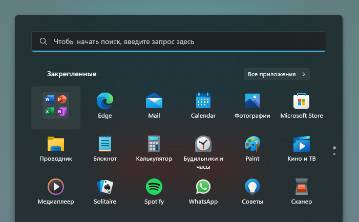Launch Microsoft Store
The image size is (359, 222).
302,105
